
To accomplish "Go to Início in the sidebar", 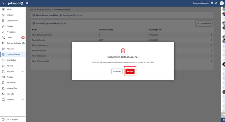I will pyautogui.click(x=9, y=9).
